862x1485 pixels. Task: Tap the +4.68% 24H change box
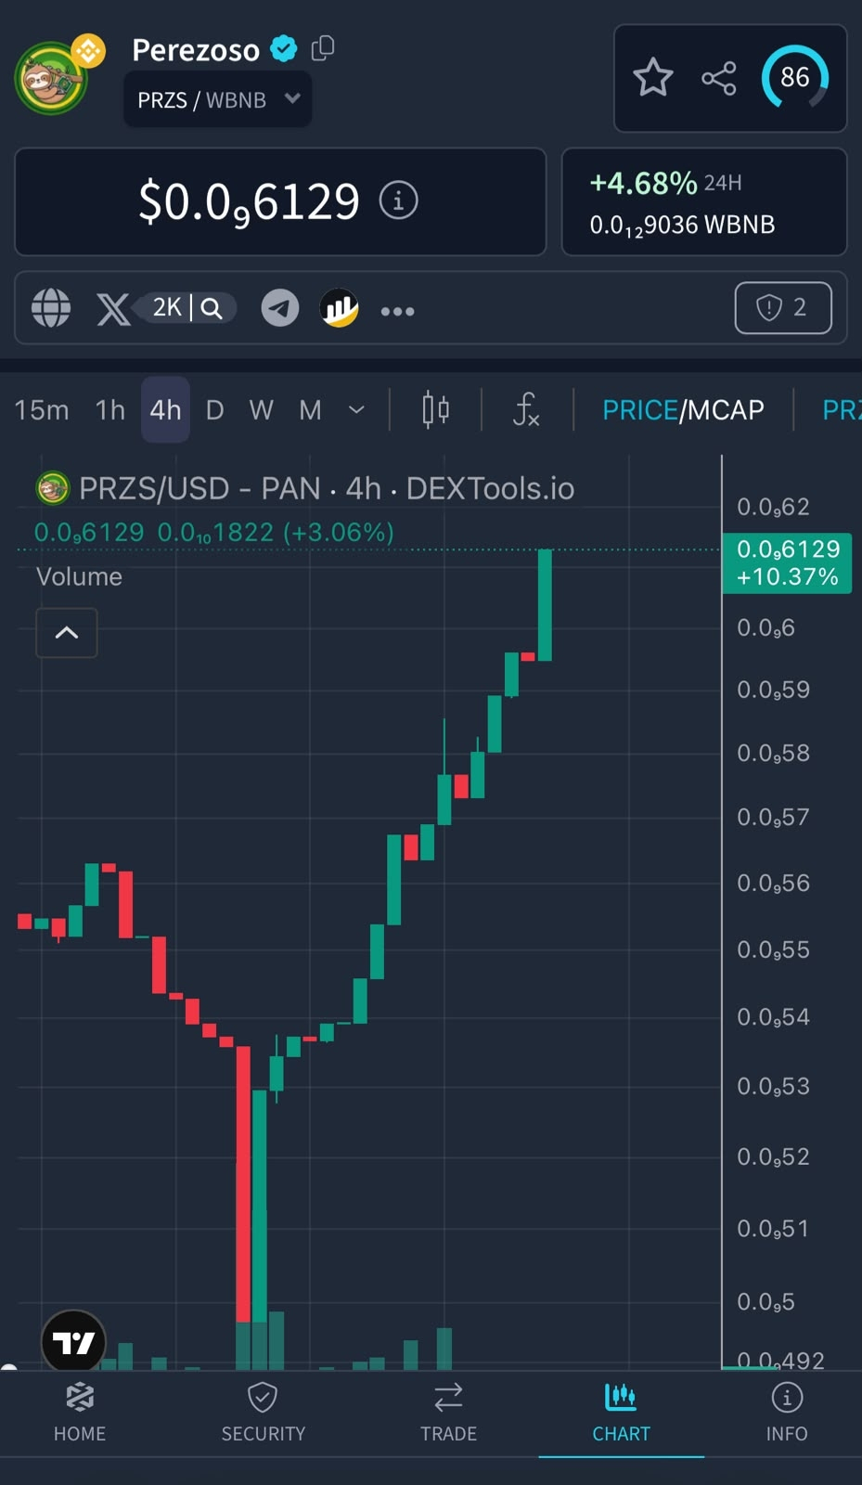[704, 201]
